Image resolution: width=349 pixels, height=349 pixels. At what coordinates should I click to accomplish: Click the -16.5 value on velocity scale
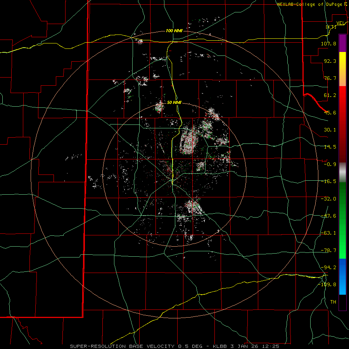coord(328,181)
